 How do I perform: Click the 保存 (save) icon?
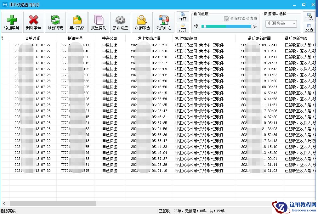183,16
